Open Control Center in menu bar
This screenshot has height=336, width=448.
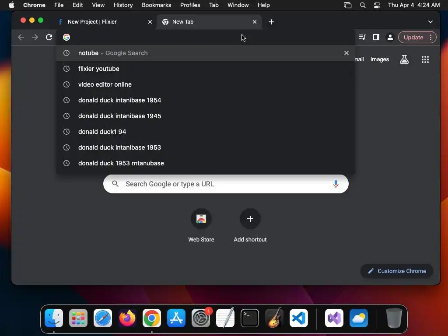pos(377,5)
